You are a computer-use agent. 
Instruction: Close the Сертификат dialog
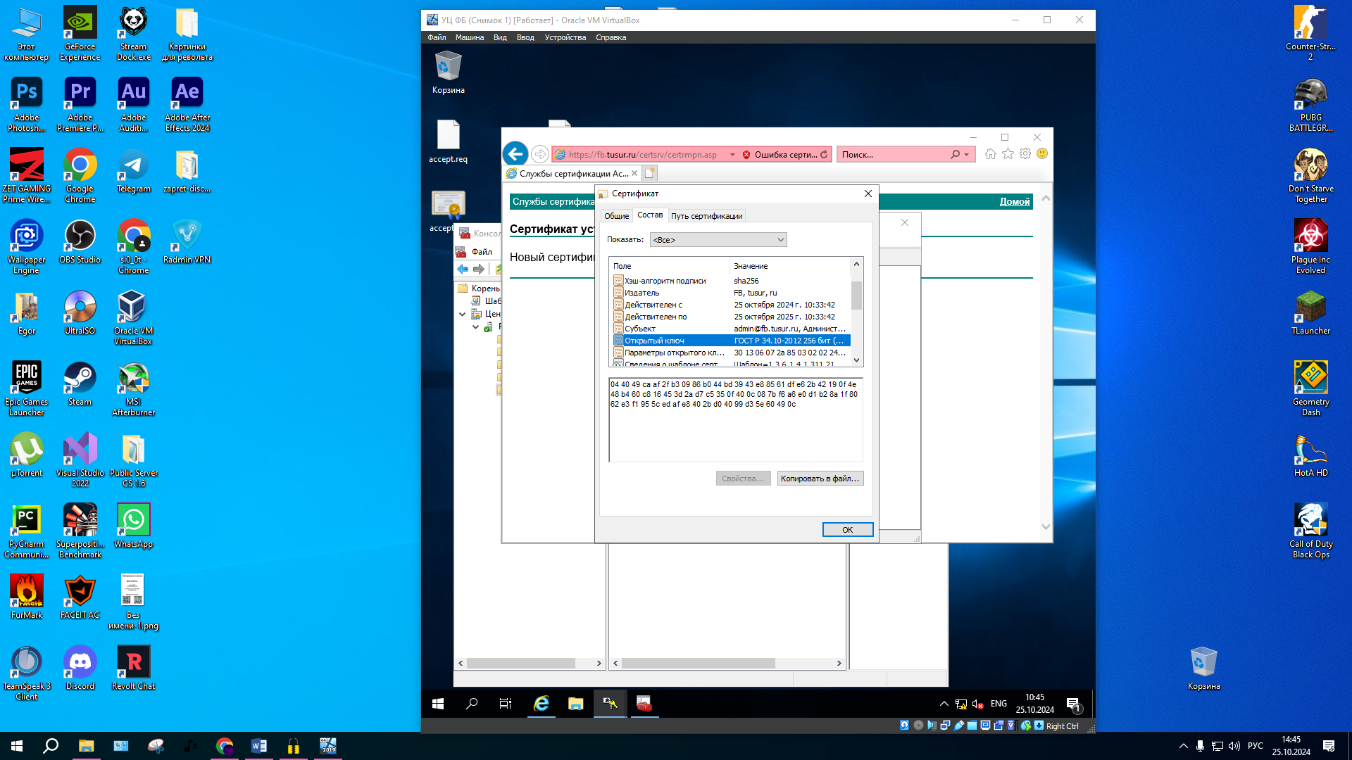(868, 194)
